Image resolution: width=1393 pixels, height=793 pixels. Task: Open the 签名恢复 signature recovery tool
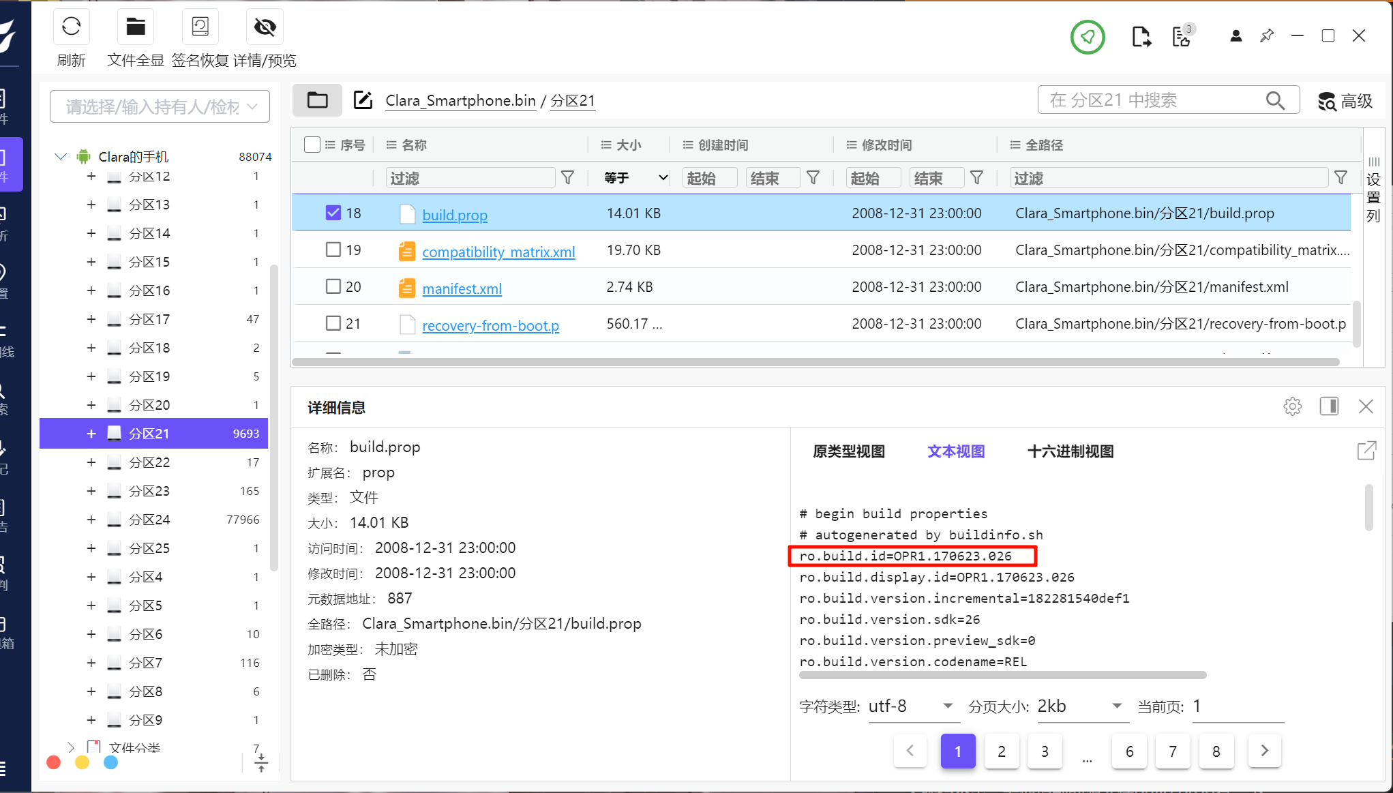[200, 27]
